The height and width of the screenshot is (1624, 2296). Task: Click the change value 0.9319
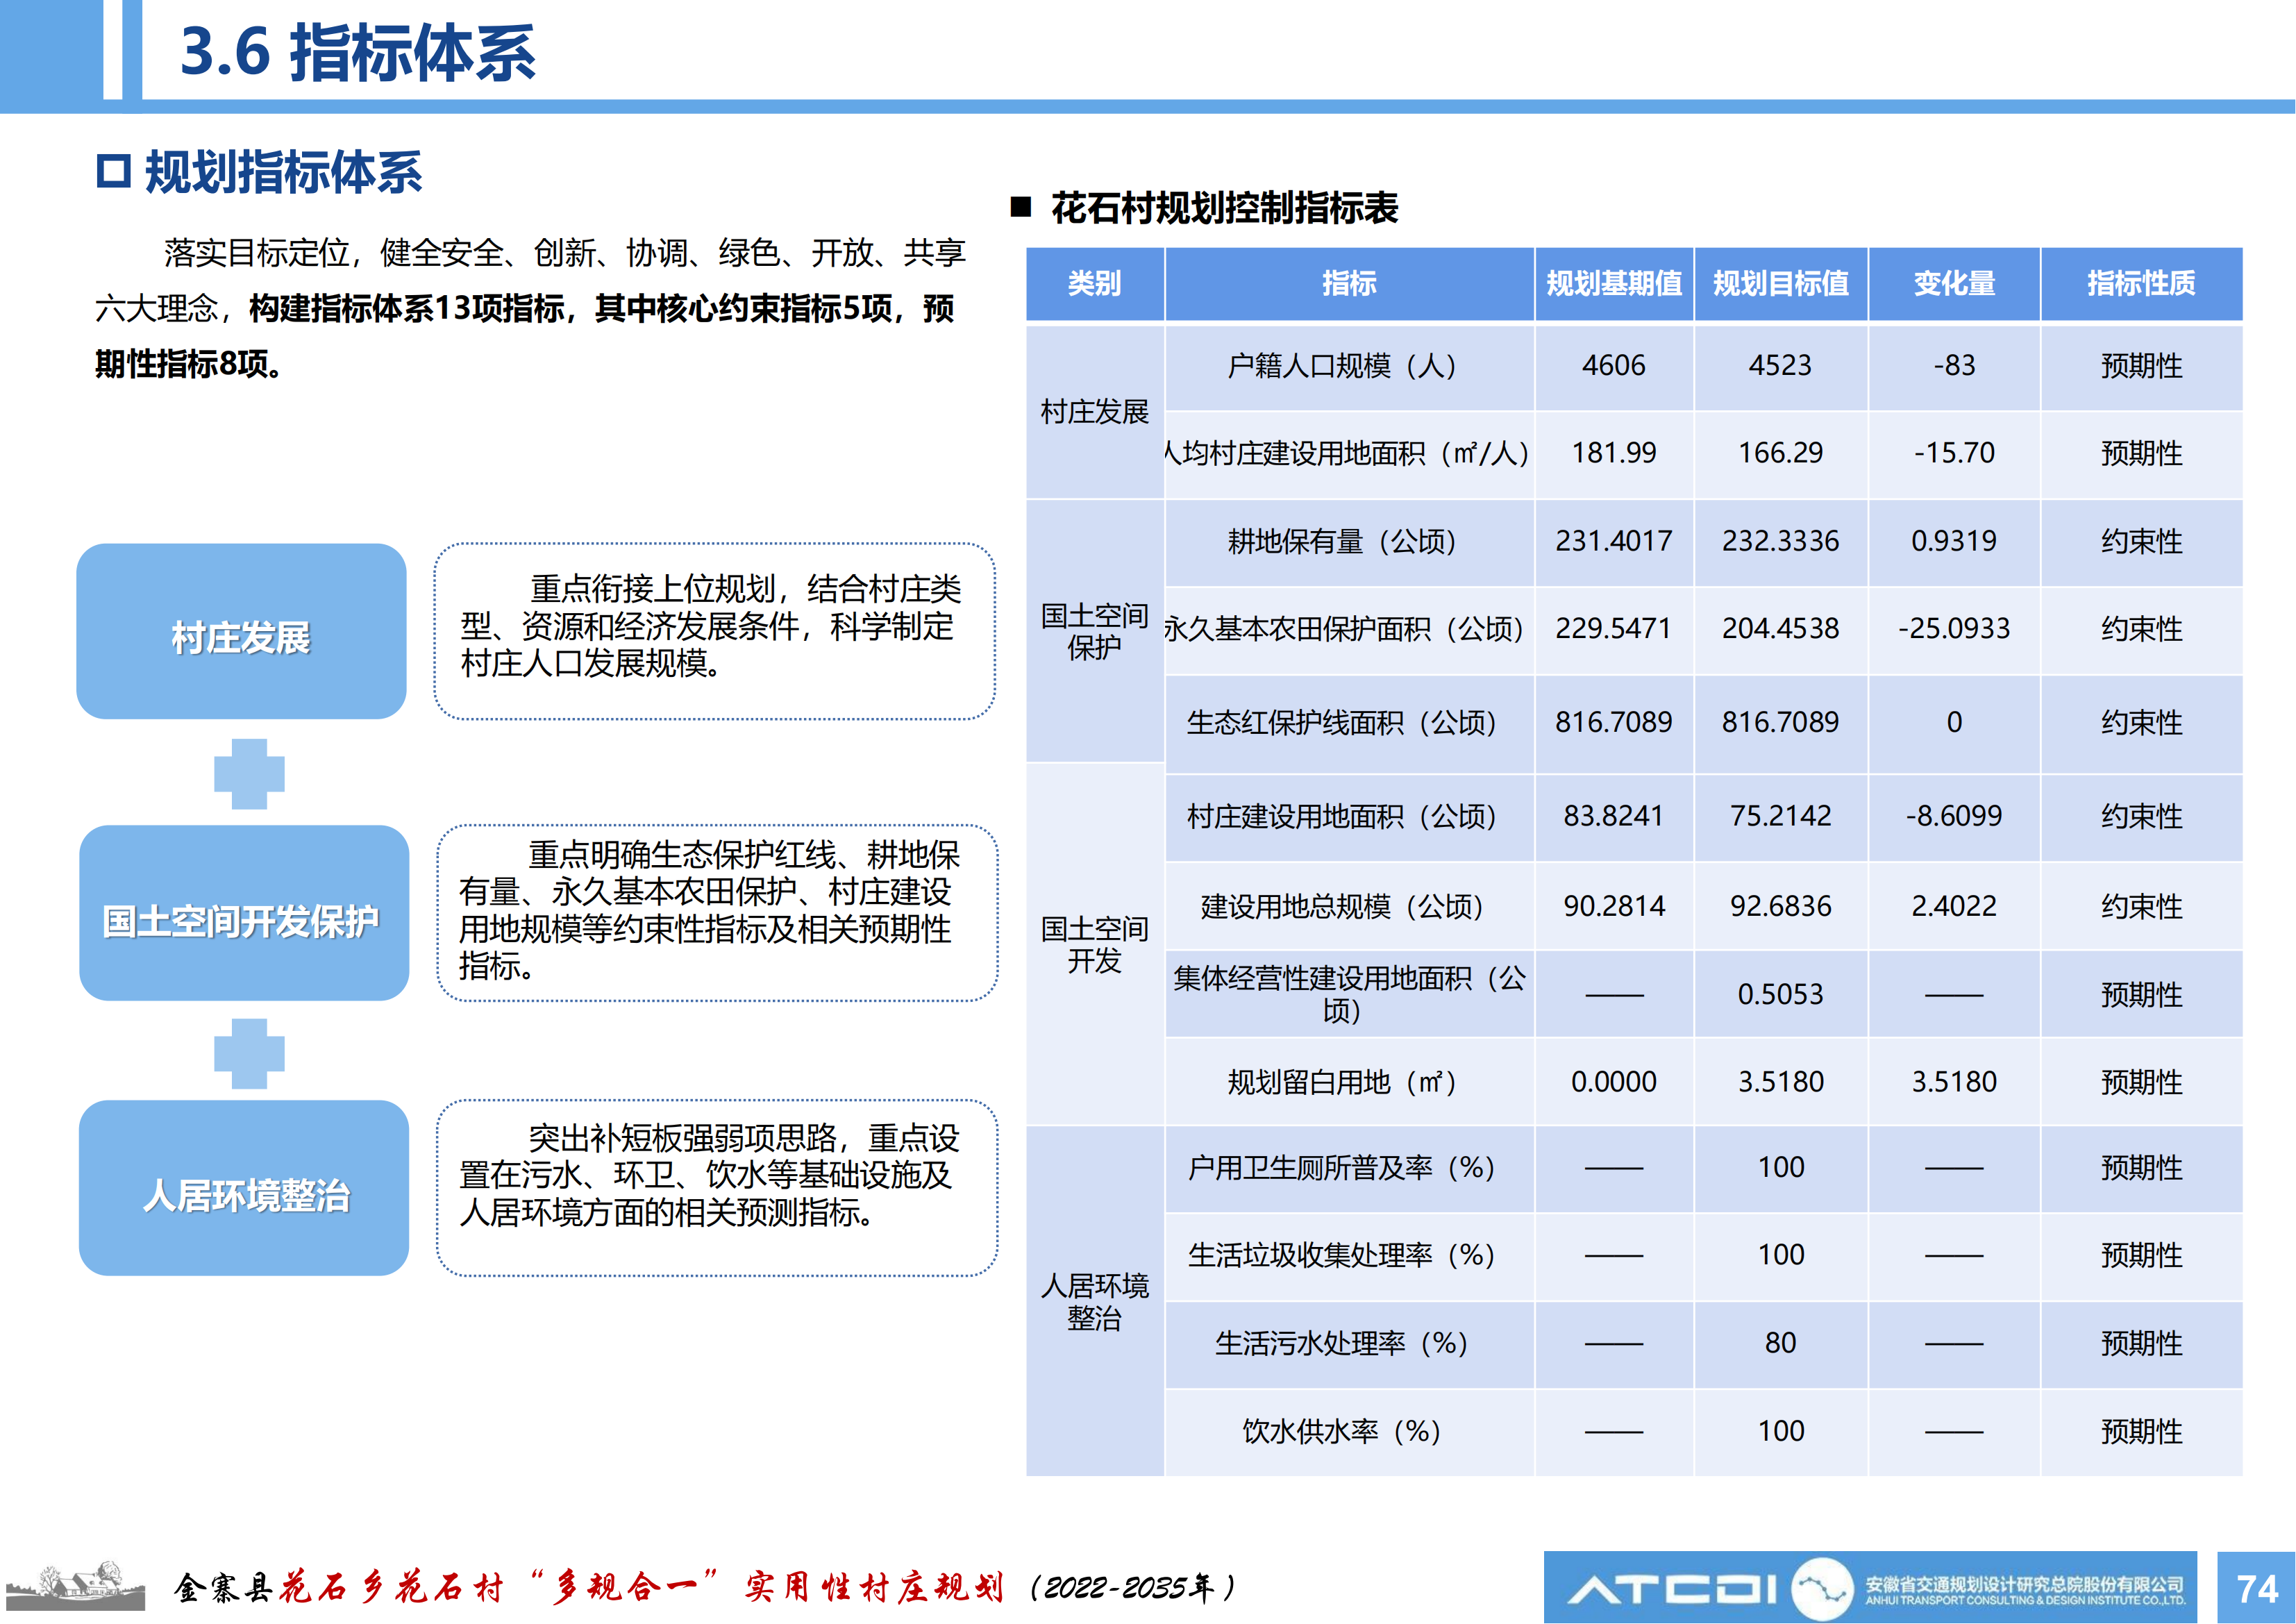pyautogui.click(x=1954, y=541)
